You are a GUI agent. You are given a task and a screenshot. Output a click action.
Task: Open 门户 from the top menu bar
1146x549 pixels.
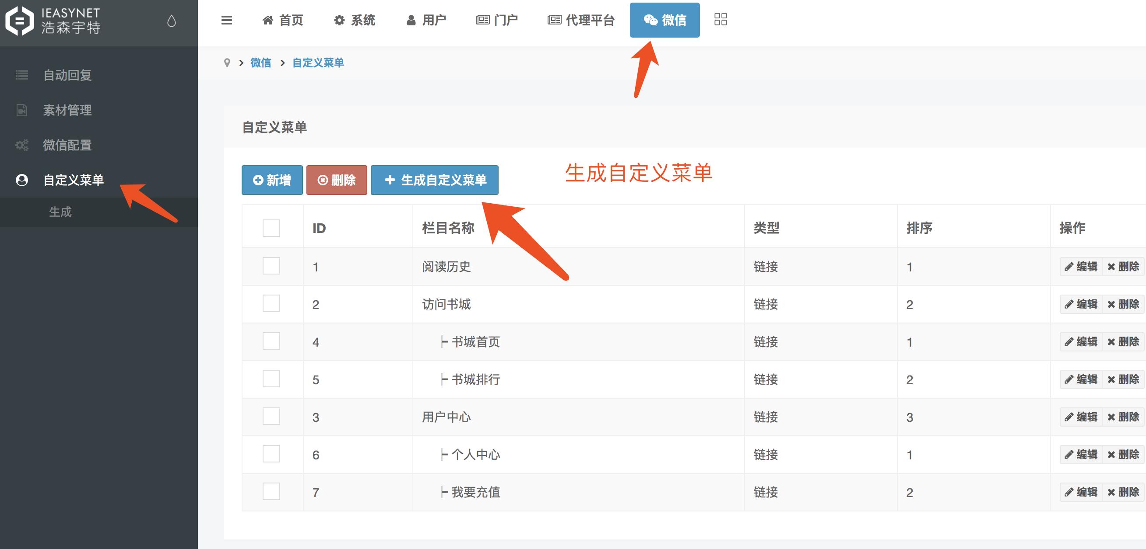(497, 20)
